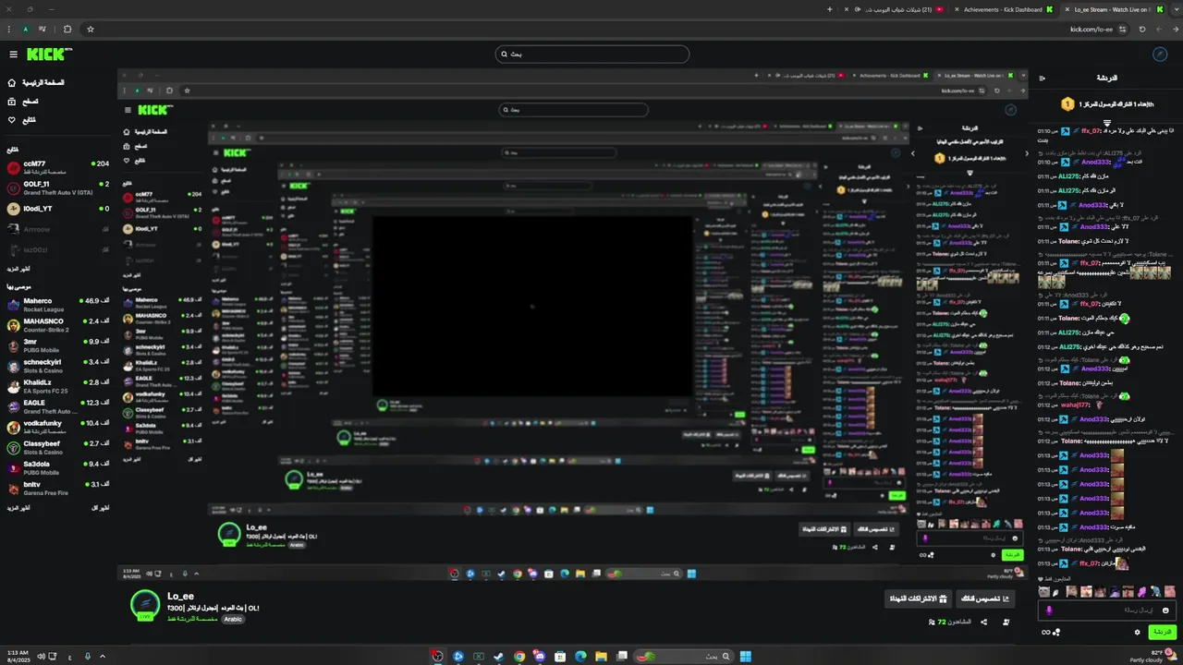The height and width of the screenshot is (665, 1183).
Task: Open Browse item in outermost sidebar
Action: (23, 102)
